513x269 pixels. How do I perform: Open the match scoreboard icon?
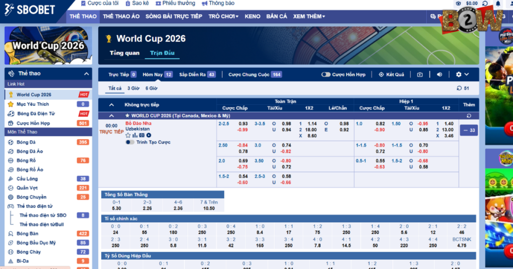[x=142, y=135]
